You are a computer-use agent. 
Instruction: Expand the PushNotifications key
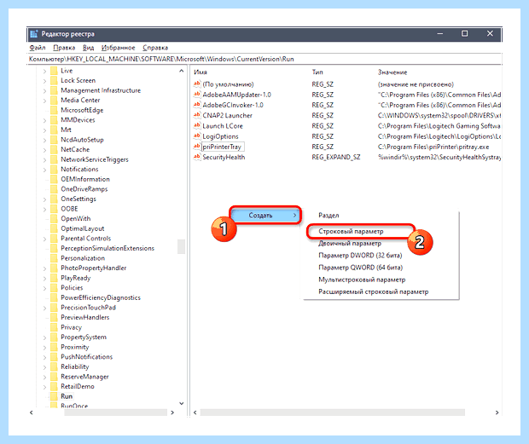point(44,357)
